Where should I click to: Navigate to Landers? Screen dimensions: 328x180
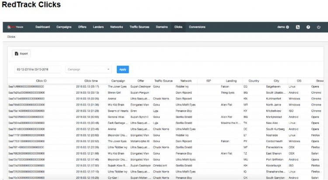(x=98, y=27)
